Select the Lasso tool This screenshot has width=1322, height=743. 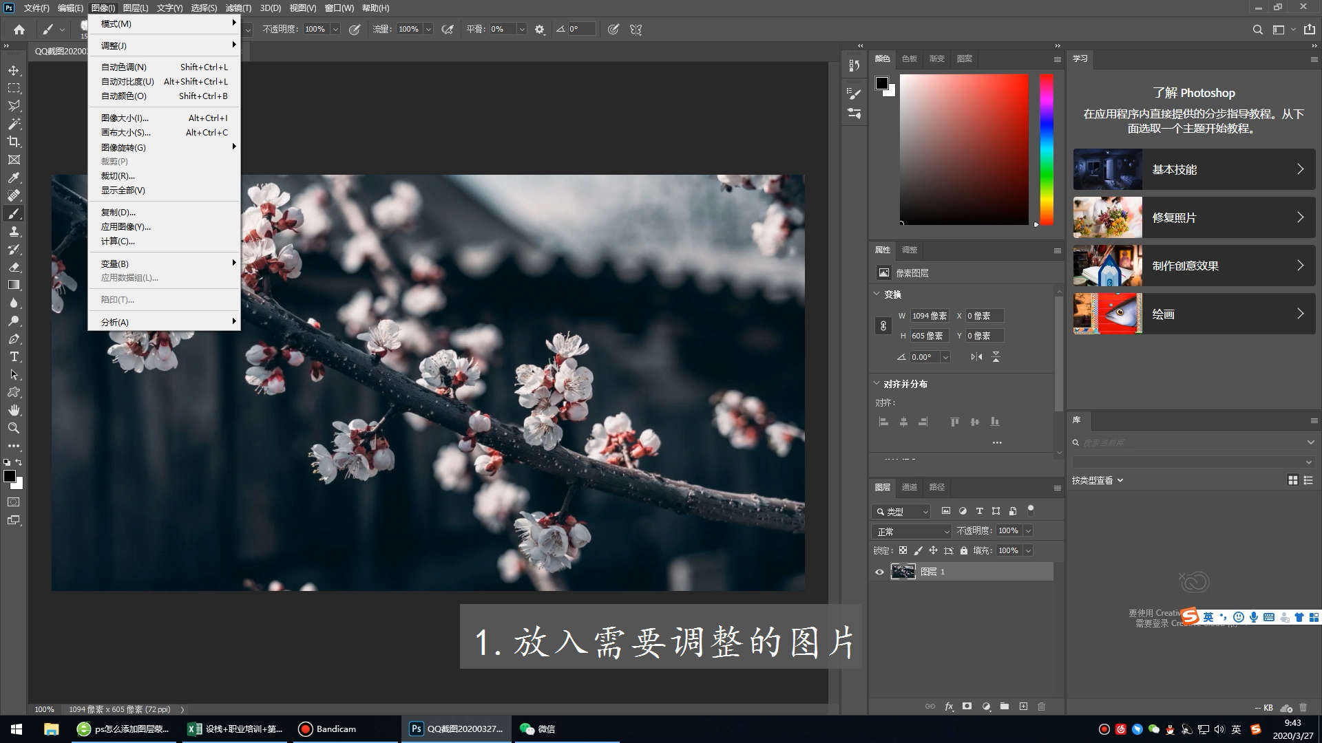(14, 106)
